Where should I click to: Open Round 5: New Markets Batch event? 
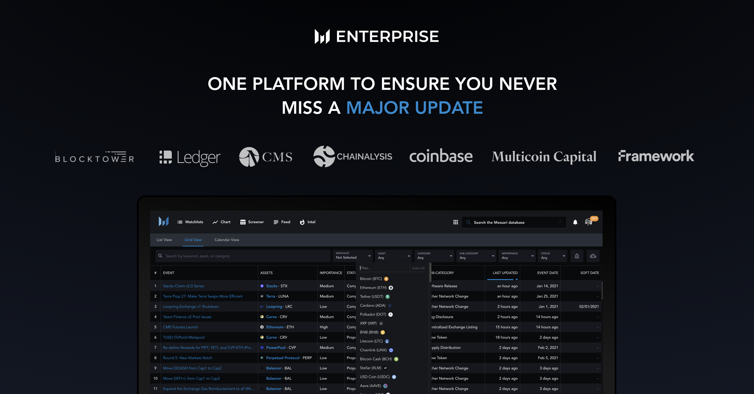pyautogui.click(x=188, y=358)
